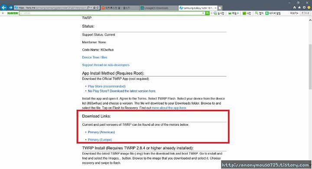The width and height of the screenshot is (312, 169).
Task: Open browser Tools gear icon
Action: pos(304,7)
